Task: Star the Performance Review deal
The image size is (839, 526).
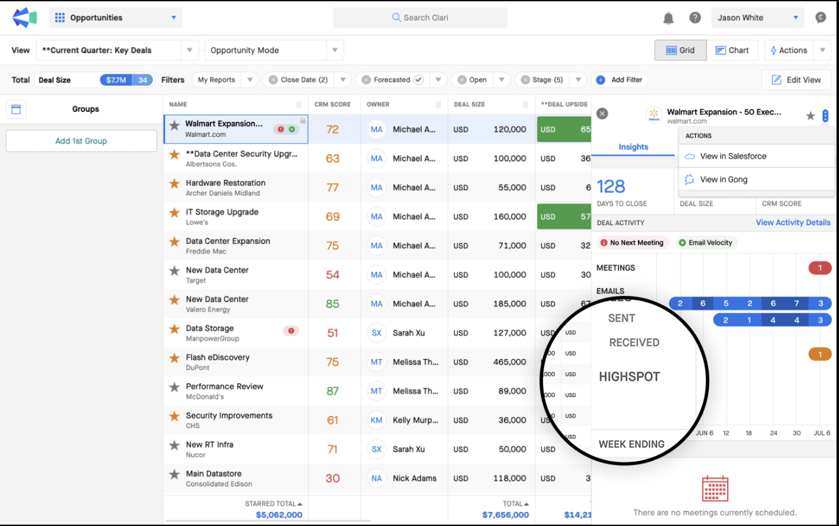Action: point(174,387)
